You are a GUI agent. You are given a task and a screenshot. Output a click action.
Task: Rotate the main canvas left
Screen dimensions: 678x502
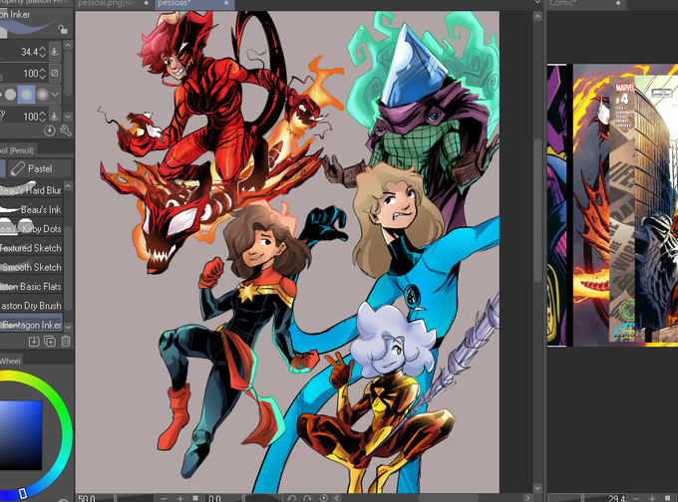pyautogui.click(x=292, y=499)
